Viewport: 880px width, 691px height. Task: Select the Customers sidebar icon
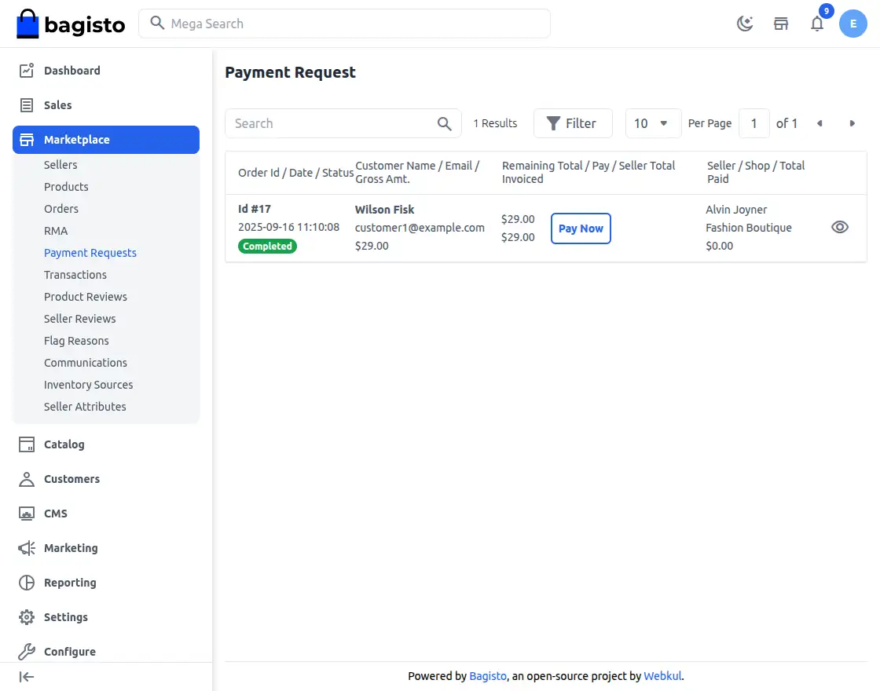tap(25, 478)
